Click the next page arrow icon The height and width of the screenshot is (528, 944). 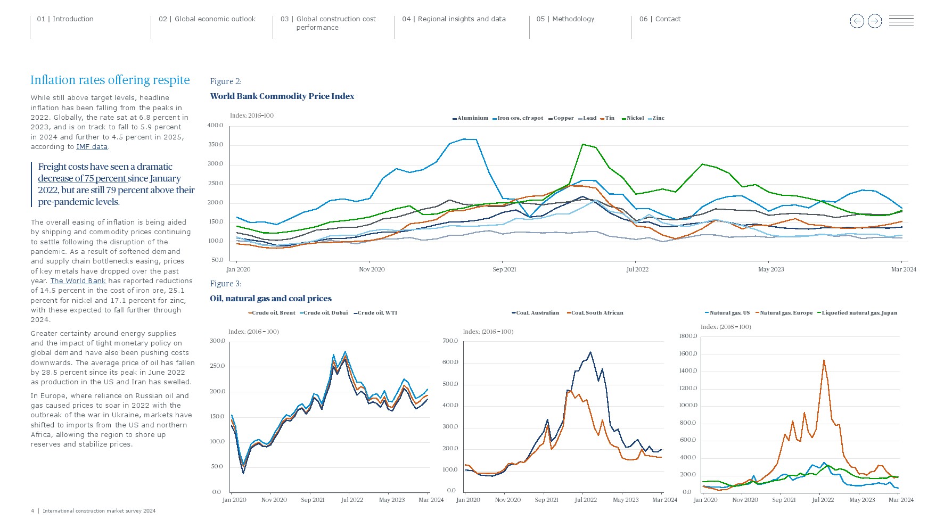pos(875,21)
